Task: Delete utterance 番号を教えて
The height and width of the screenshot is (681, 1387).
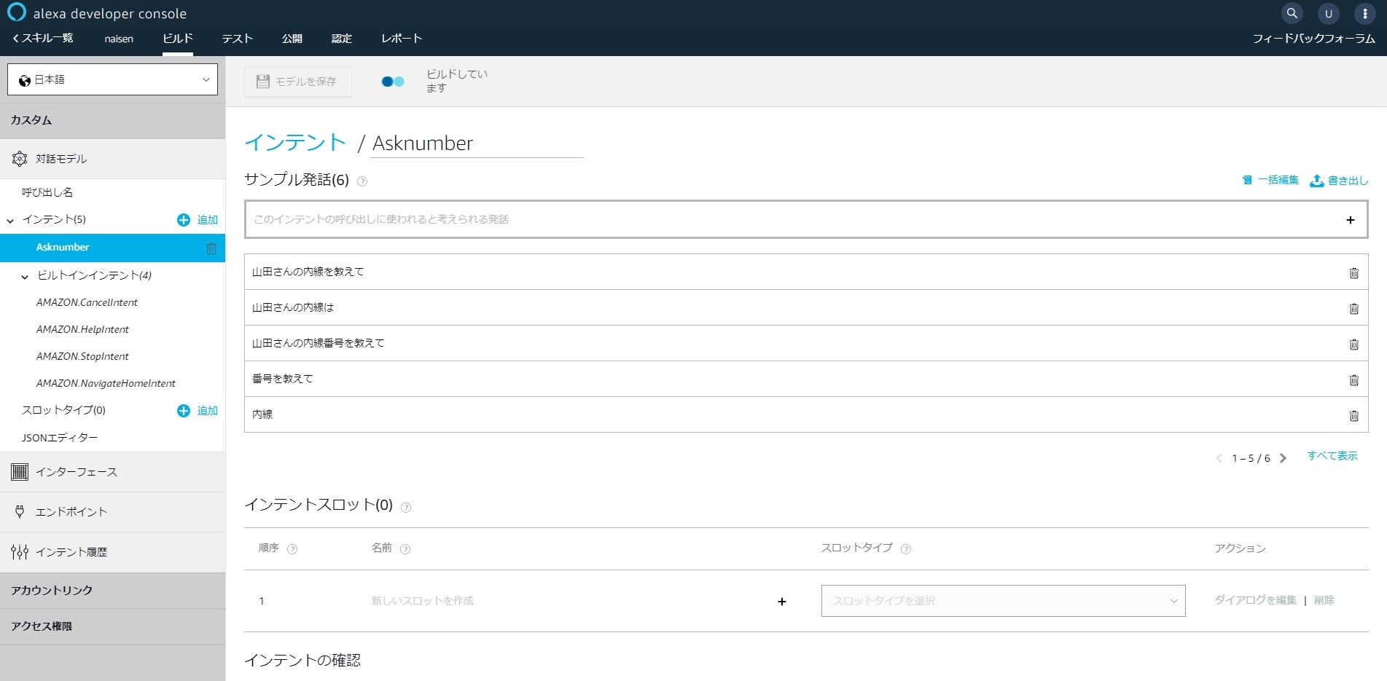Action: click(1353, 379)
